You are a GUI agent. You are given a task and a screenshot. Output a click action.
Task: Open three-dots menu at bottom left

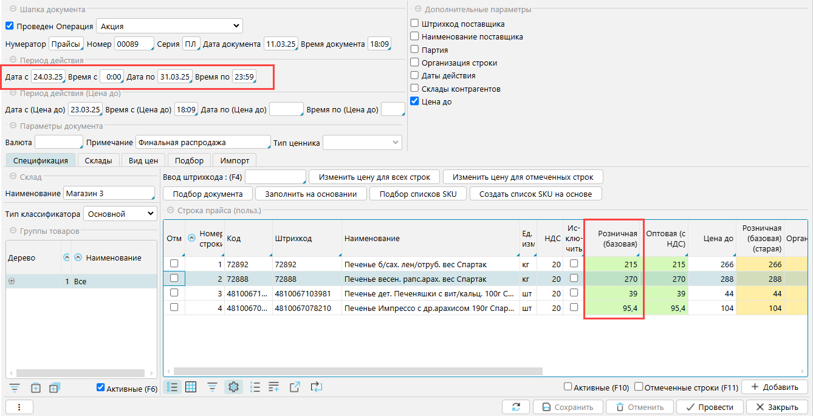coord(19,407)
